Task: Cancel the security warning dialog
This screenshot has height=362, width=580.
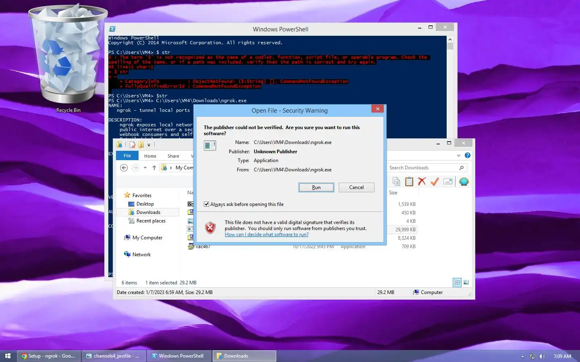Action: 356,187
